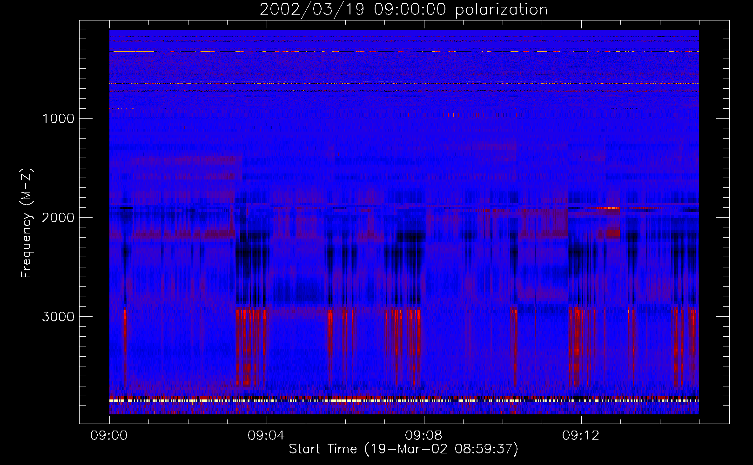
Task: Click the 2000 frequency tick label
Action: [x=58, y=217]
